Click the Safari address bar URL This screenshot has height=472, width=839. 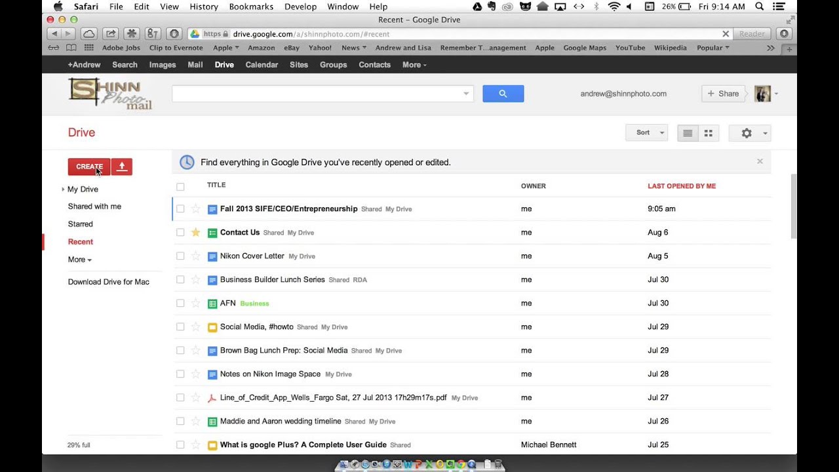tap(311, 34)
